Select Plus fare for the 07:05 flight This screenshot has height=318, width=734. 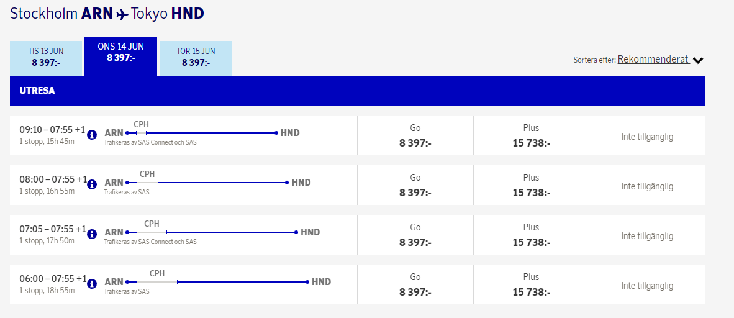(531, 235)
